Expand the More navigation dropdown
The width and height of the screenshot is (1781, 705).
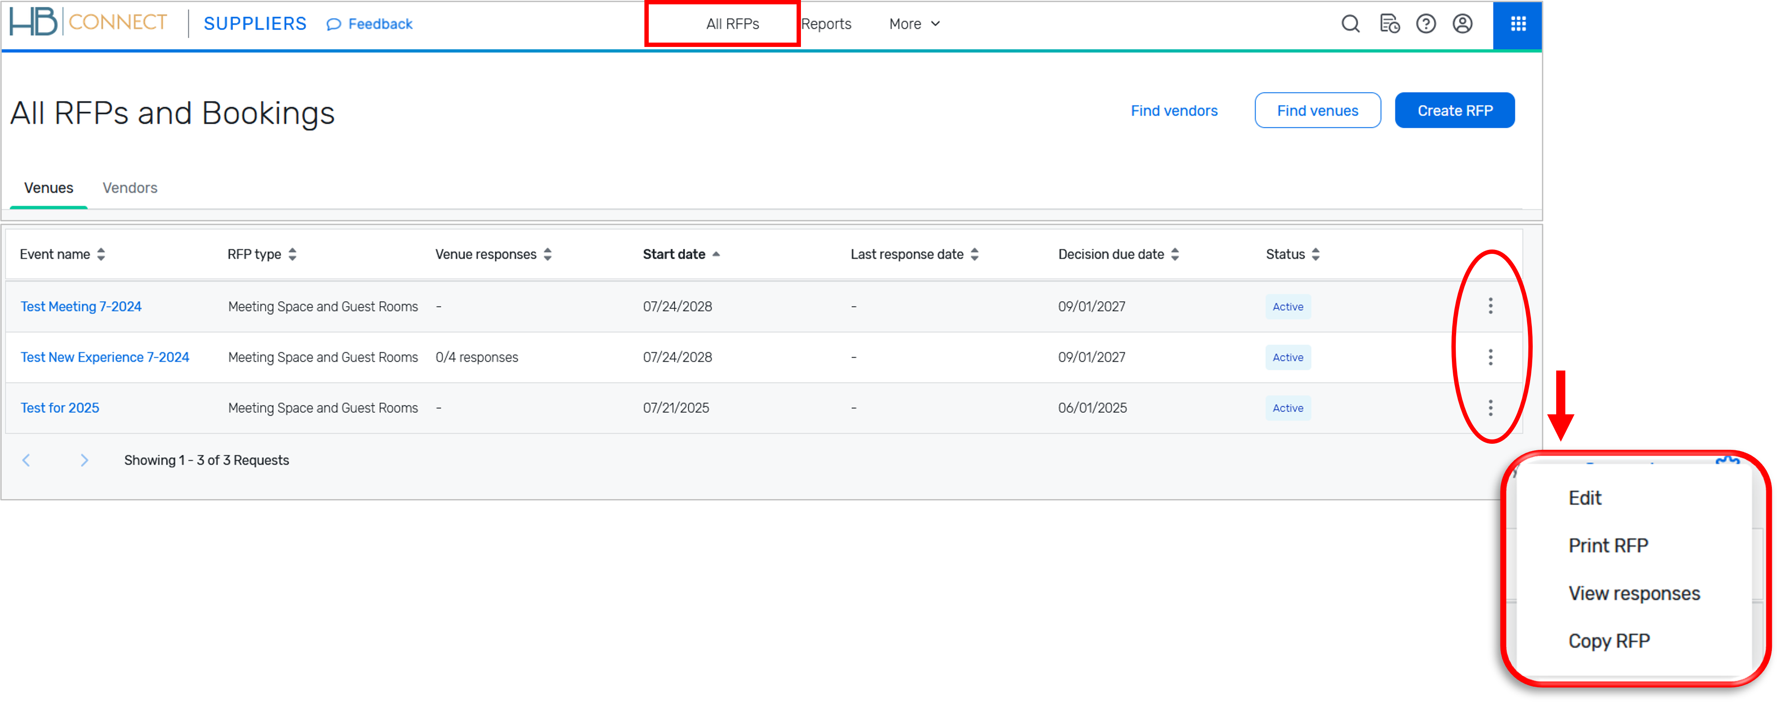(x=914, y=23)
